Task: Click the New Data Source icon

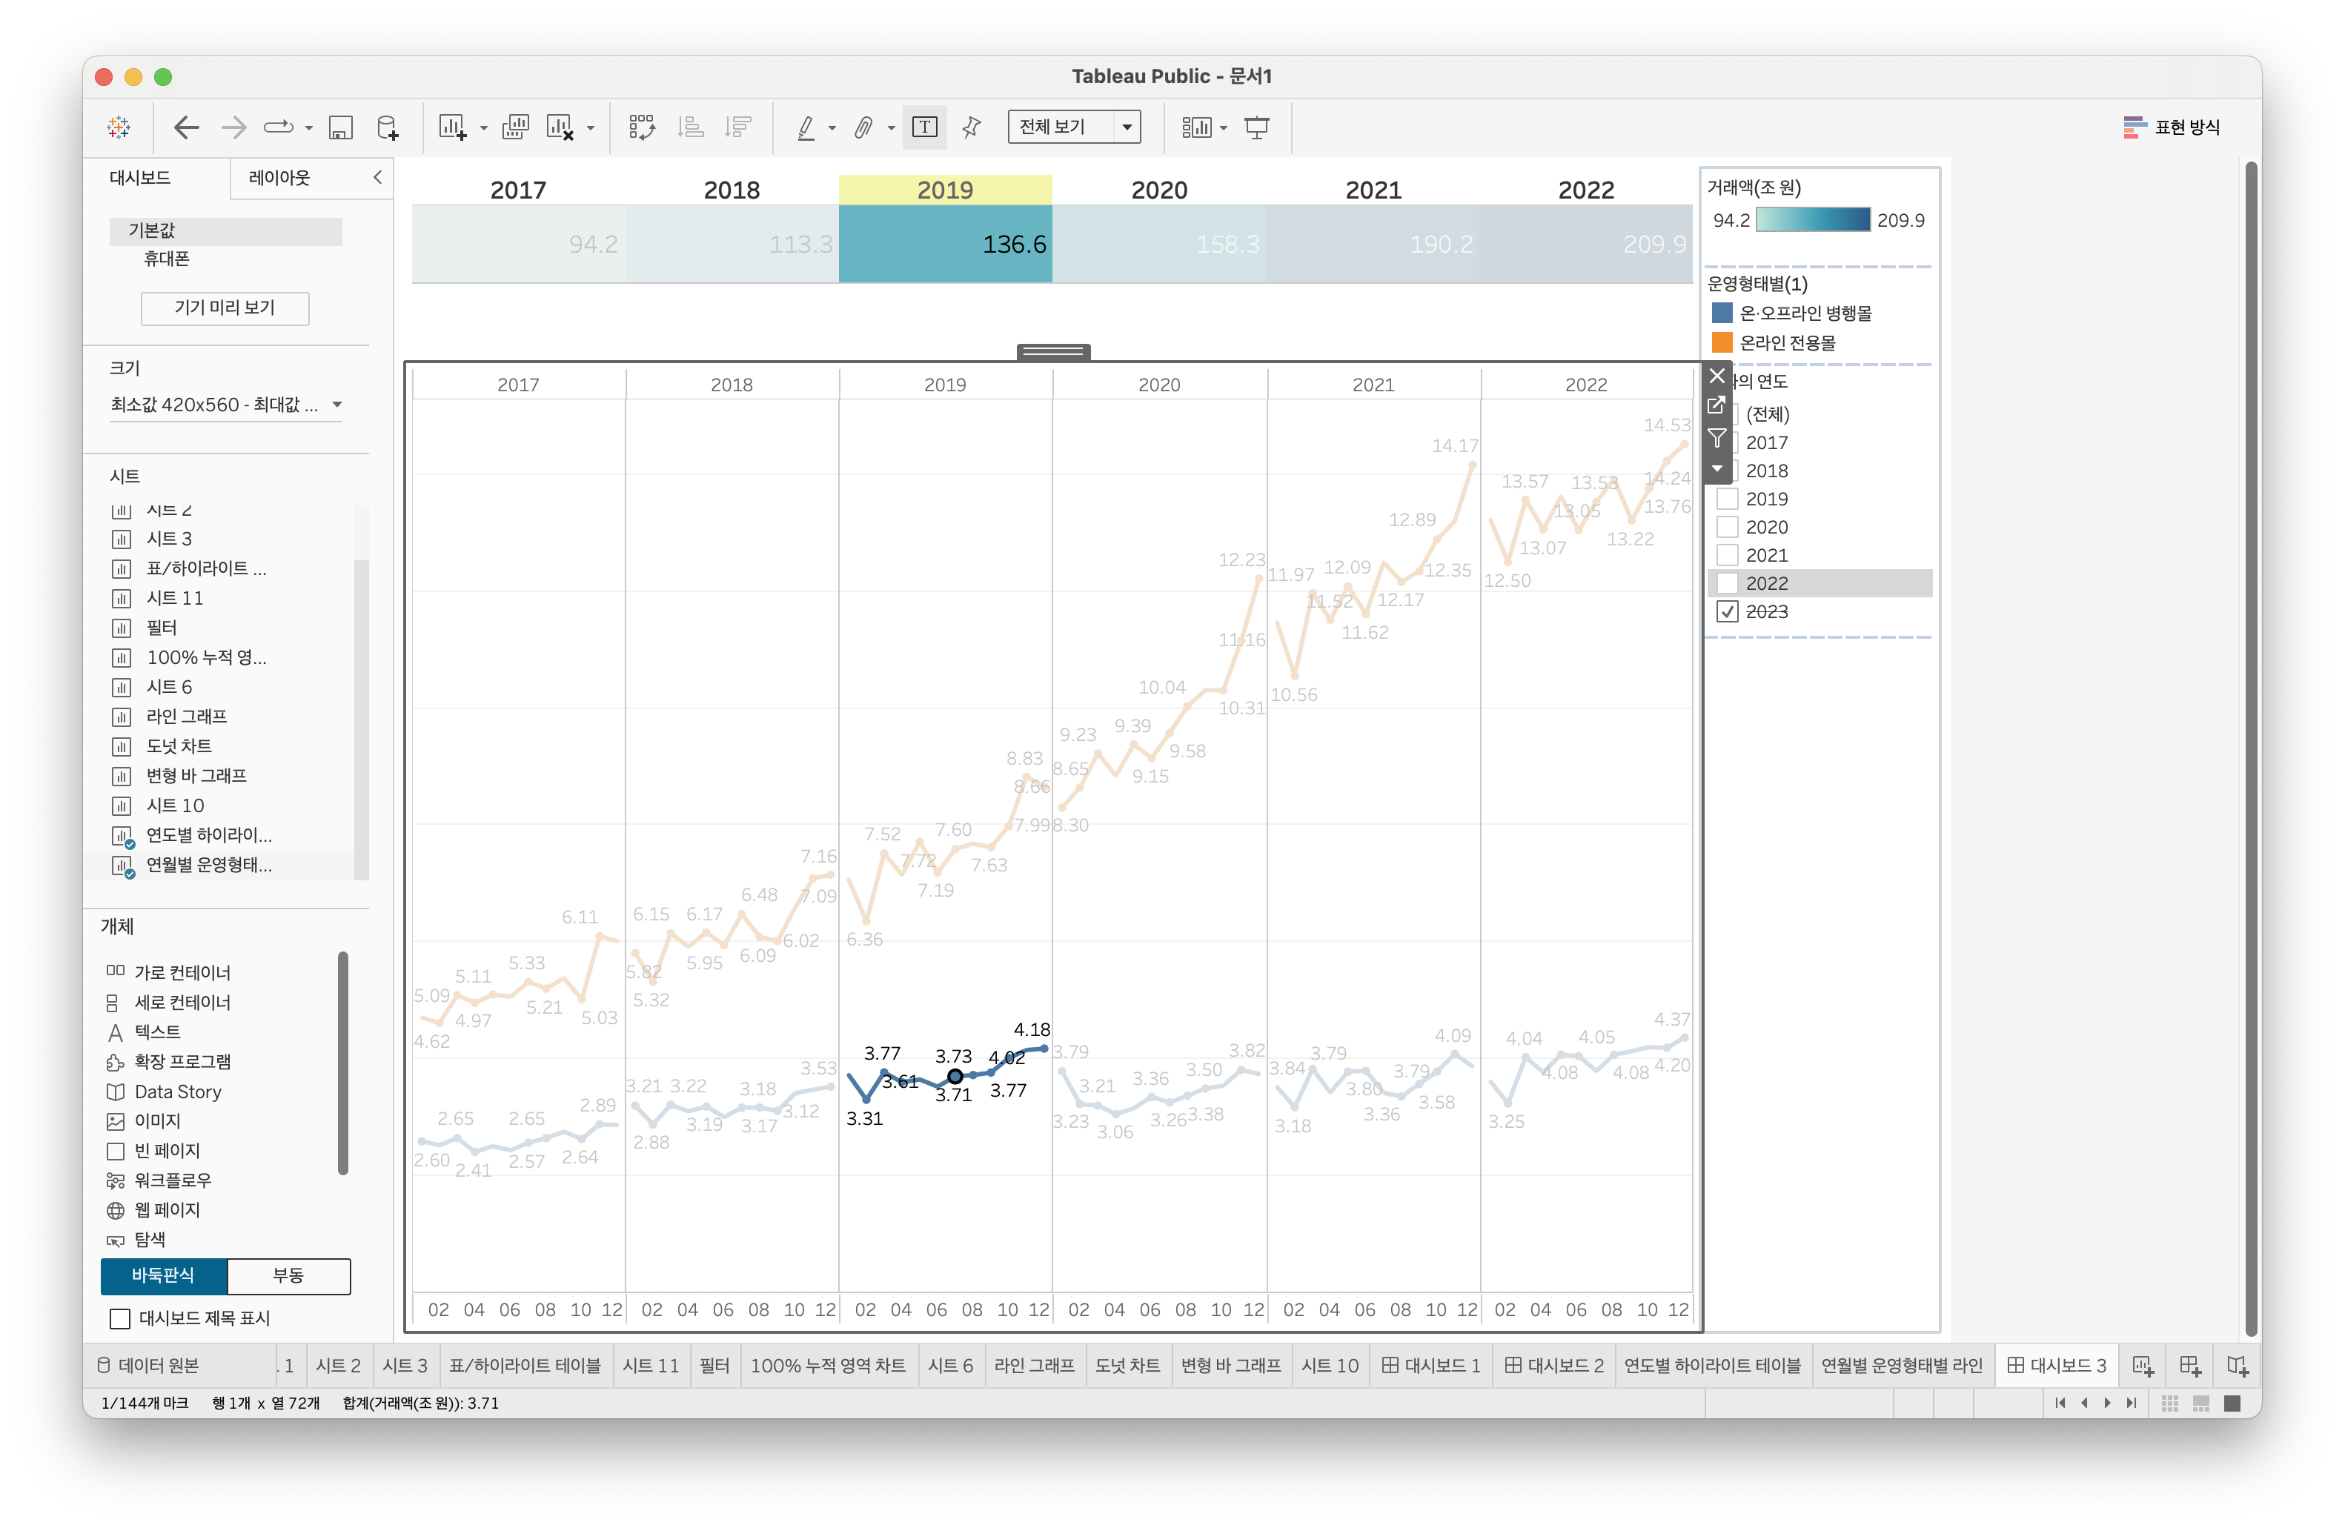Action: (x=388, y=127)
